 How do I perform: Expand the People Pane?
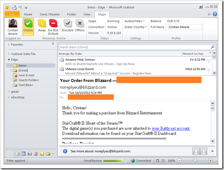213,151
